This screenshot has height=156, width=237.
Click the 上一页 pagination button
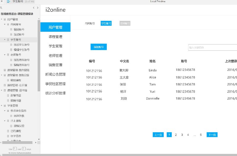pos(158,135)
